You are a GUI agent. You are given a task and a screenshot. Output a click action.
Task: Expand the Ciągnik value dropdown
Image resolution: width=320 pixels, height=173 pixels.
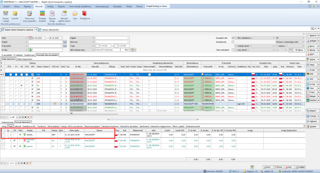[x=128, y=38]
